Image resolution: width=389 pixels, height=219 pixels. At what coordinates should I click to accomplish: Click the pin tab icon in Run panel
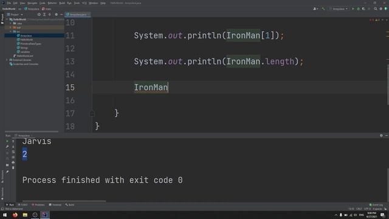pyautogui.click(x=7, y=172)
